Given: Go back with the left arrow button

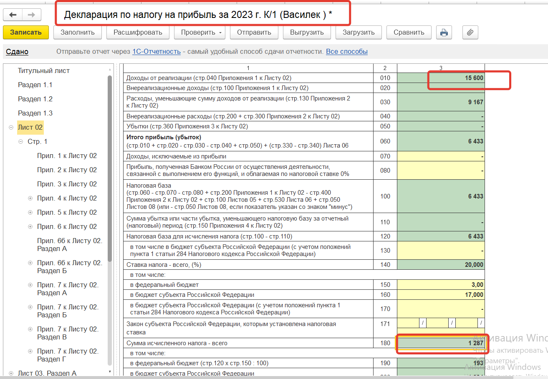Looking at the screenshot, I should [x=13, y=15].
